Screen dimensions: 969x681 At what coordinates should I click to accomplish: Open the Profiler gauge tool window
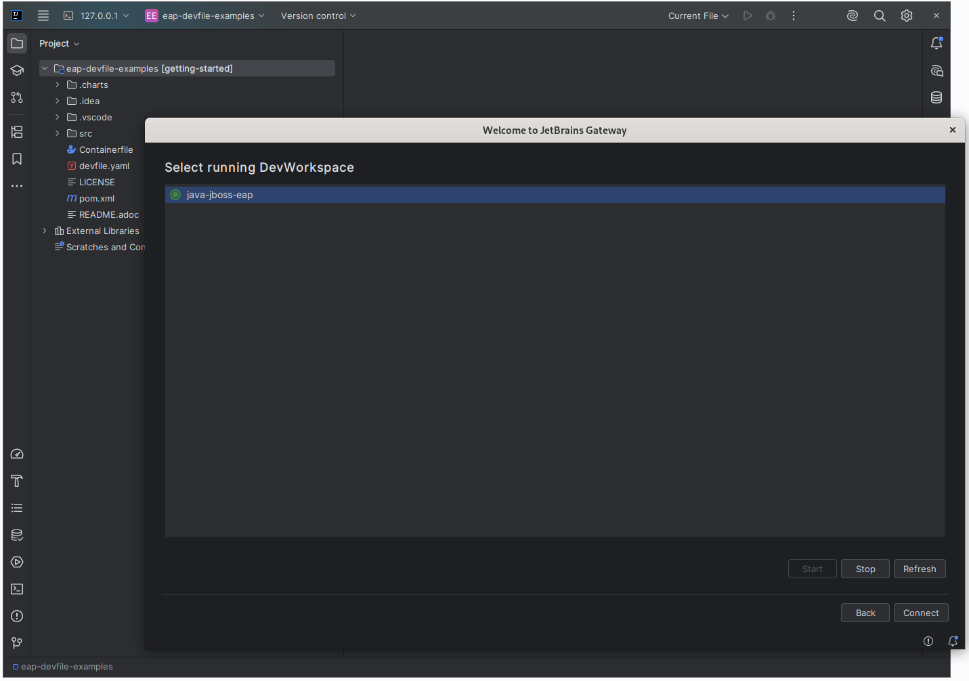point(17,454)
